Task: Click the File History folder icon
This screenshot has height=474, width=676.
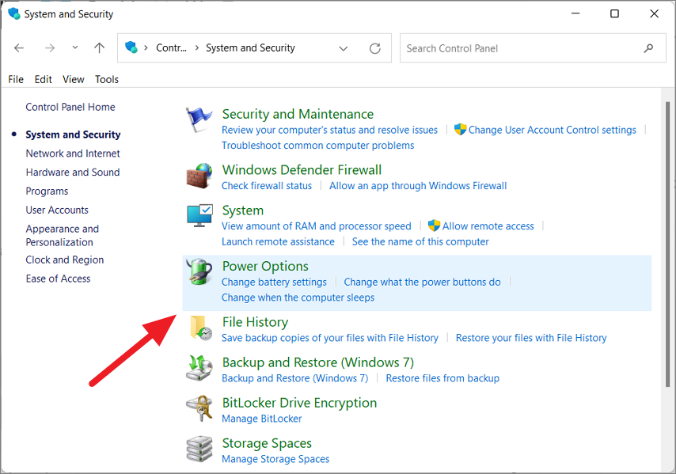Action: coord(201,328)
